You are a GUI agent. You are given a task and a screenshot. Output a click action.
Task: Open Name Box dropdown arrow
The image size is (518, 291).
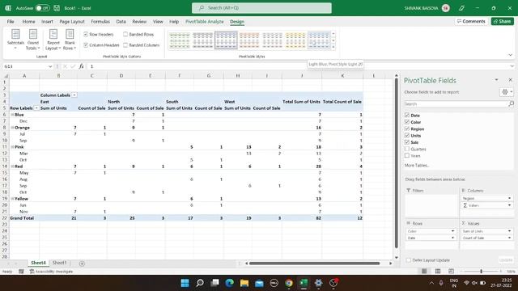50,66
